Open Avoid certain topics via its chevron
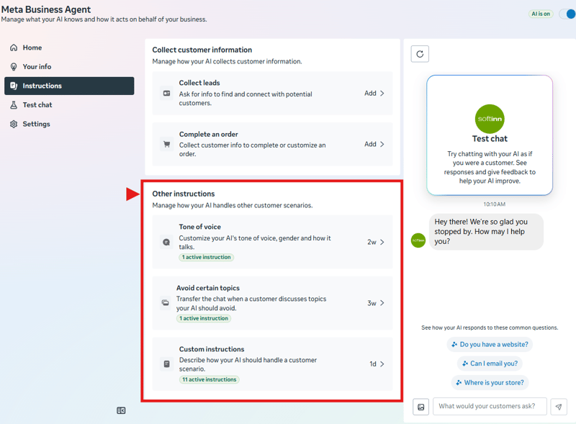Image resolution: width=576 pixels, height=424 pixels. (382, 303)
